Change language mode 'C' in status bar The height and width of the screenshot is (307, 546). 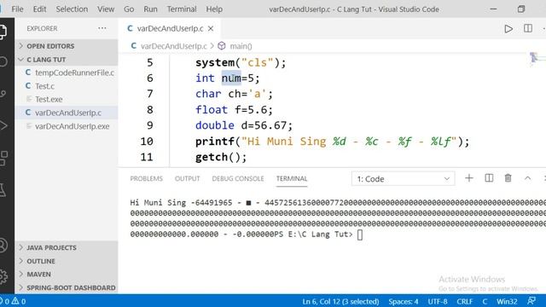tap(485, 301)
